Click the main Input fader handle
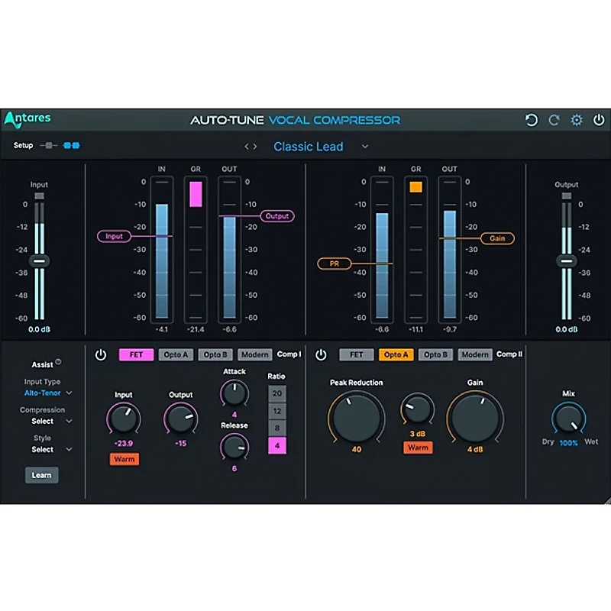The width and height of the screenshot is (611, 611). tap(40, 260)
